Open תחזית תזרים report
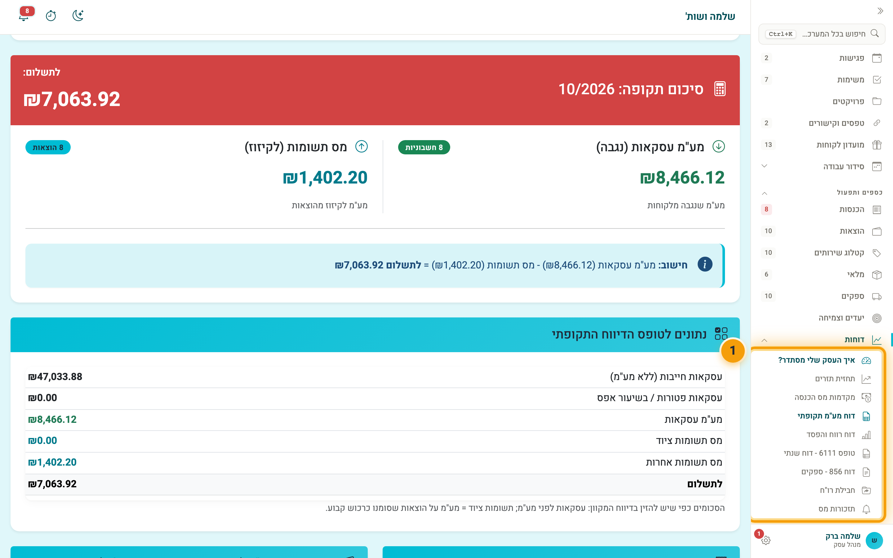This screenshot has width=893, height=558. pyautogui.click(x=817, y=379)
